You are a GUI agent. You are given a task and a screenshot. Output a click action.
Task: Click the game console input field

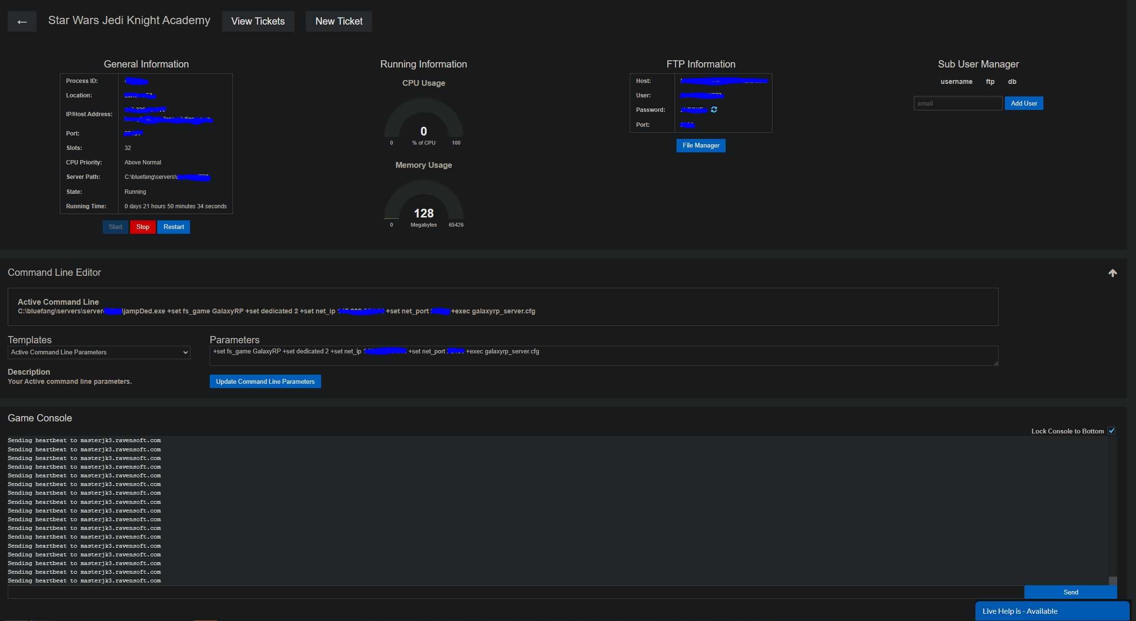coord(516,592)
